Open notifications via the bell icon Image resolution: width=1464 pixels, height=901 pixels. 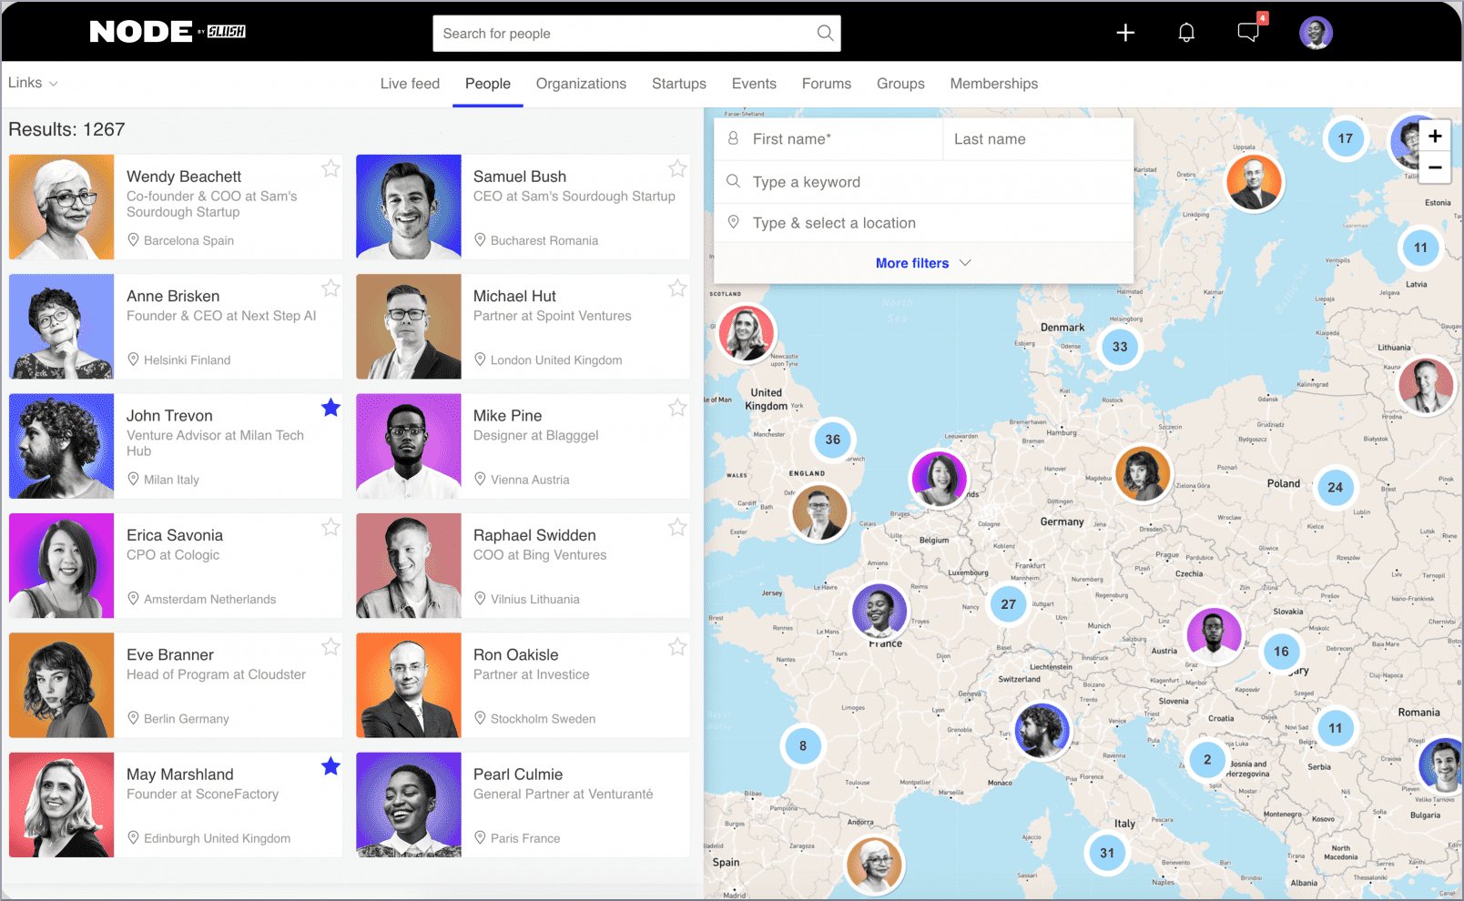[1185, 32]
